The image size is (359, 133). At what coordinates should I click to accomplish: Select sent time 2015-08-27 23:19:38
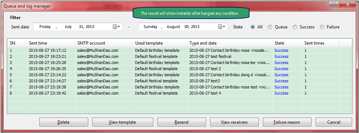coord(48,87)
